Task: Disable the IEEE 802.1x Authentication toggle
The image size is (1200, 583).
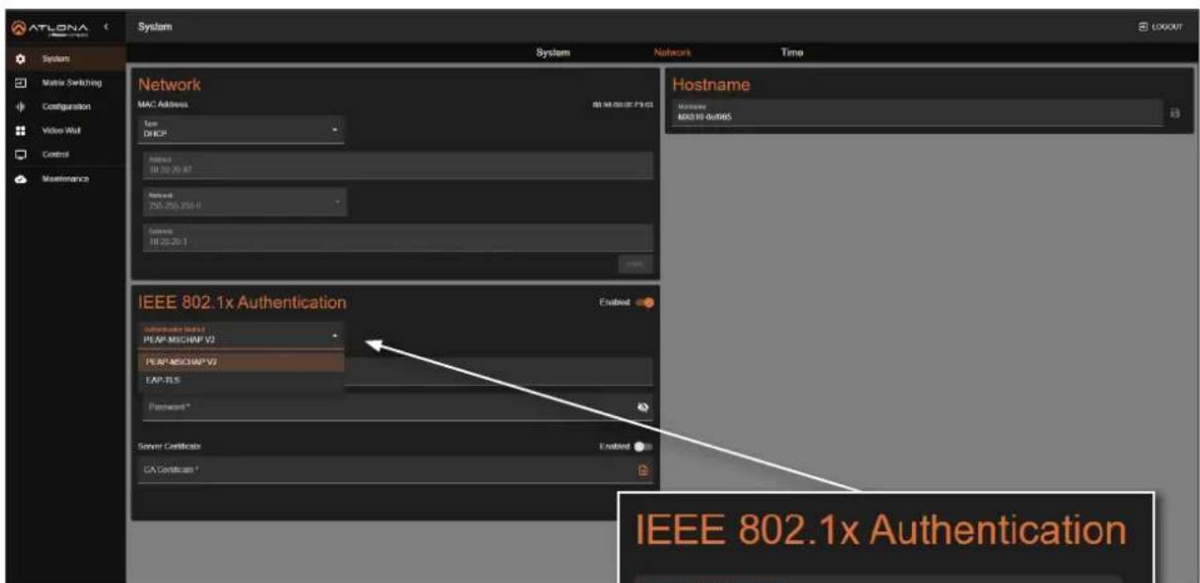Action: click(645, 302)
